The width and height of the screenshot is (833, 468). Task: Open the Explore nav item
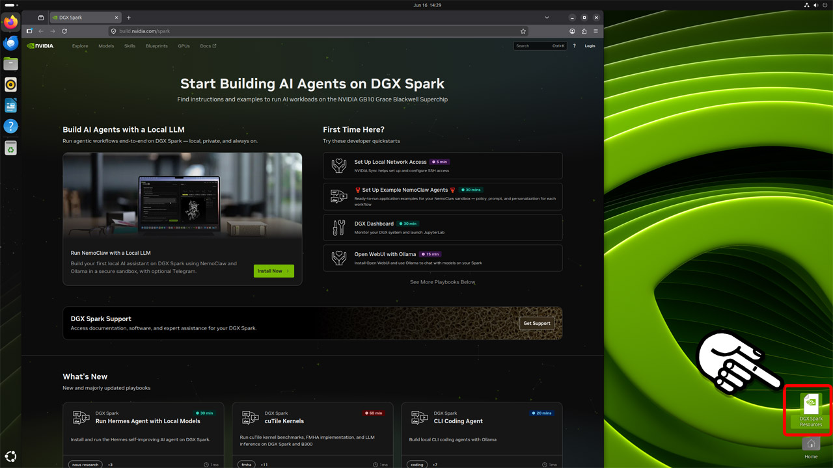(80, 46)
